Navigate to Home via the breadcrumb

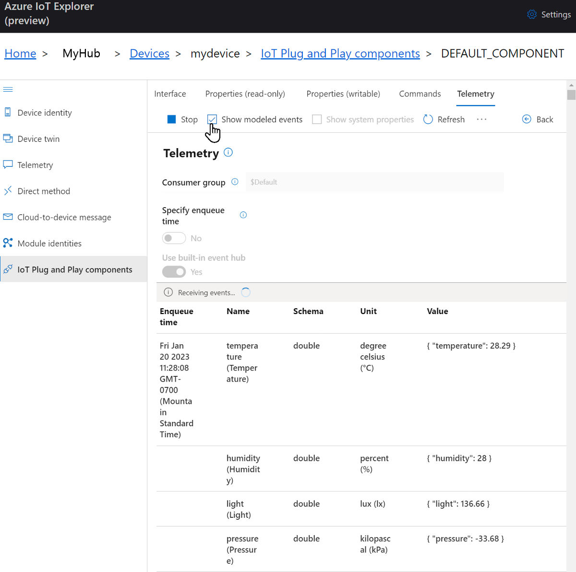tap(20, 53)
